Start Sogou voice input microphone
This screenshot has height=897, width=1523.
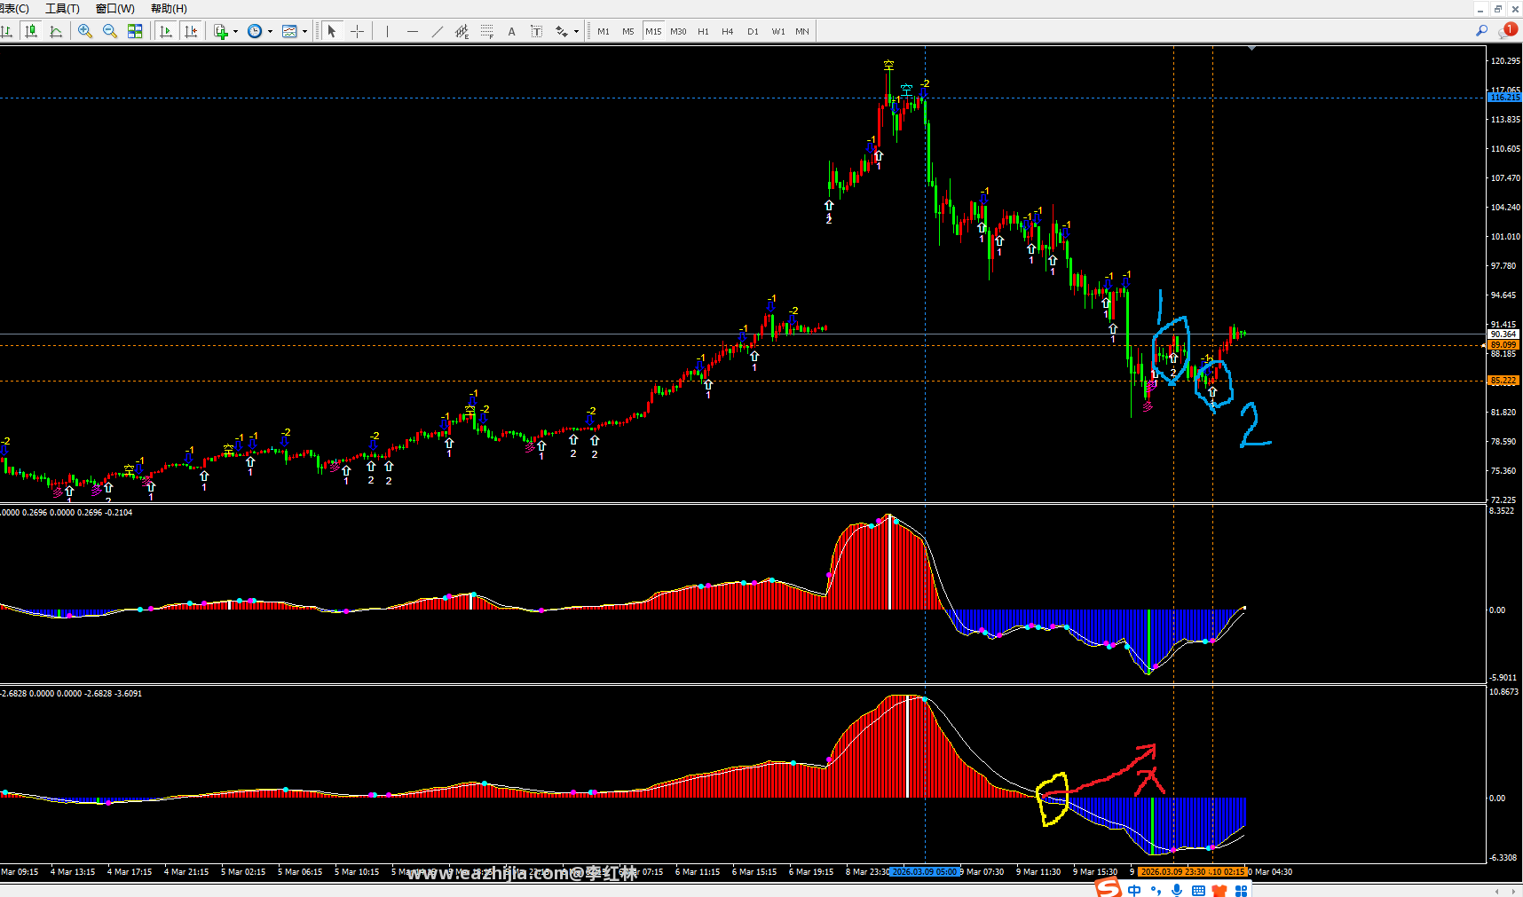[x=1177, y=891]
